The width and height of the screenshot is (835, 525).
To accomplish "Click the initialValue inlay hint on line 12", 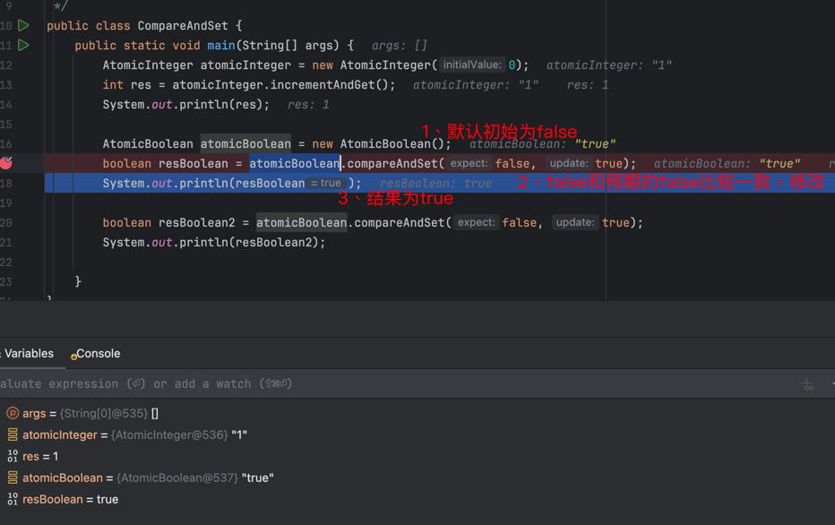I will click(x=472, y=65).
